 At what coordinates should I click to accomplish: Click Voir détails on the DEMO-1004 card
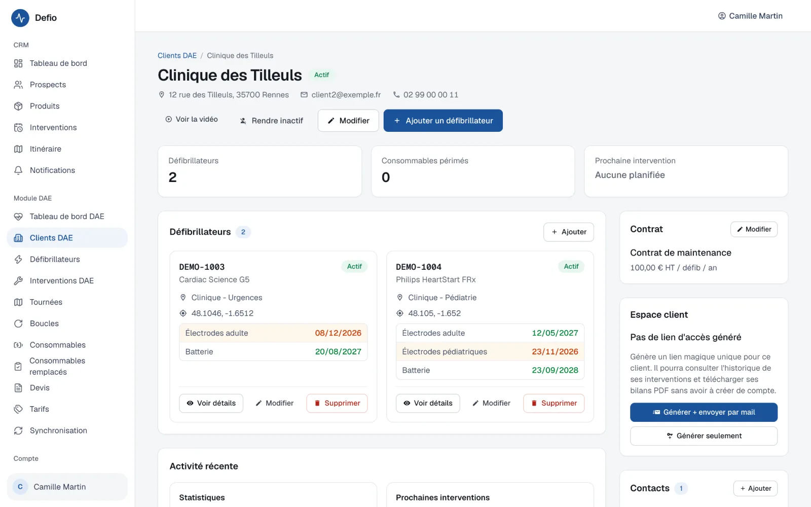pos(428,403)
